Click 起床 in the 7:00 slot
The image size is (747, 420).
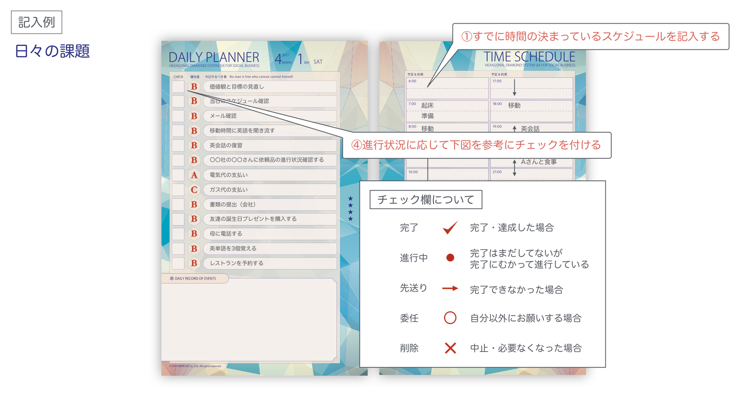click(x=428, y=105)
